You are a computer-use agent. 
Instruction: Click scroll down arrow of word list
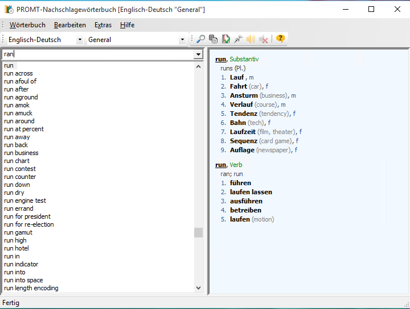pos(198,288)
